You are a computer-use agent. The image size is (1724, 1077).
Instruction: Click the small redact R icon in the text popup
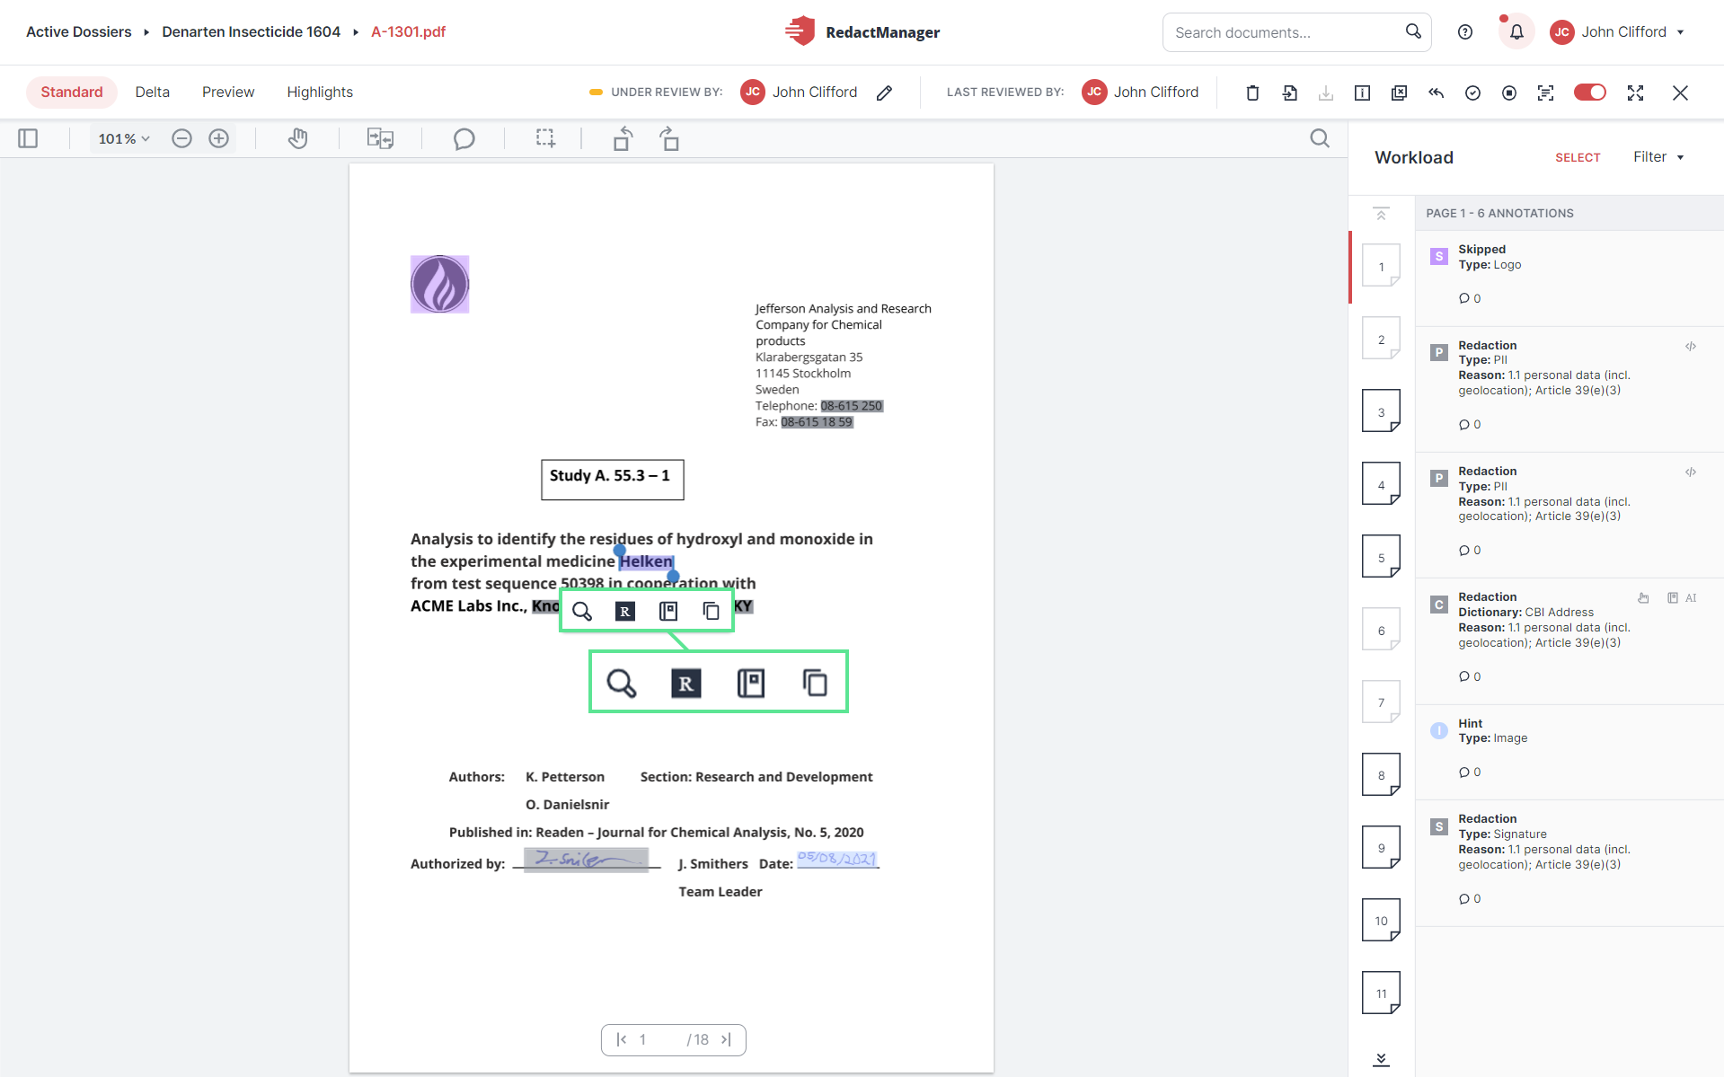(x=625, y=611)
